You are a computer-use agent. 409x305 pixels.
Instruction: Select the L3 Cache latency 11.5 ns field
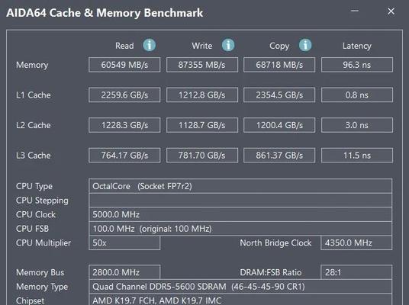(357, 156)
